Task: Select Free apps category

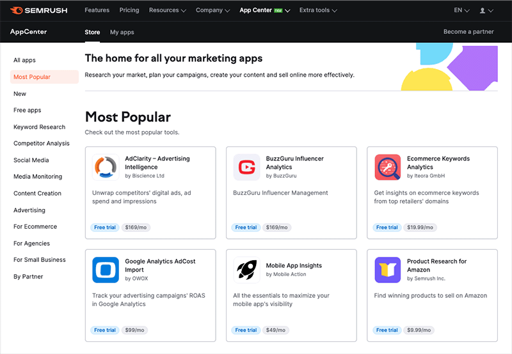Action: 28,110
